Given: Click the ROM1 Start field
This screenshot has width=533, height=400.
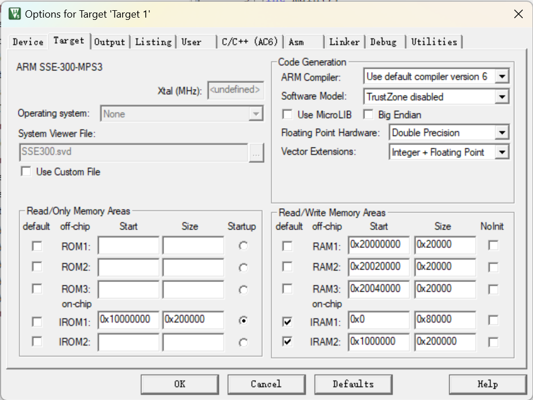Looking at the screenshot, I should click(x=128, y=245).
